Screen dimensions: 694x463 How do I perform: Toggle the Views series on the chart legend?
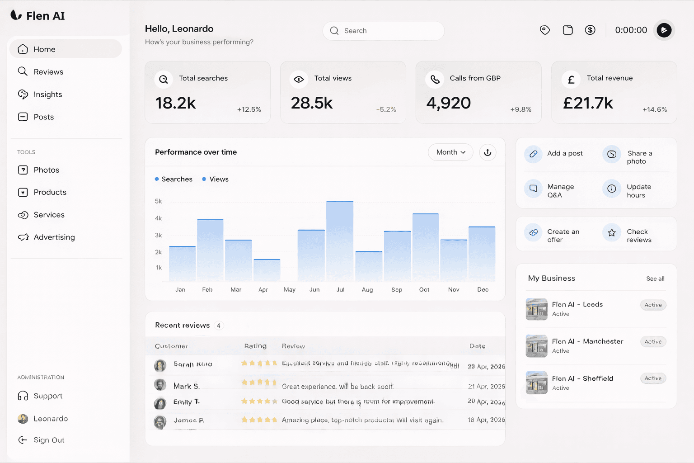click(216, 179)
